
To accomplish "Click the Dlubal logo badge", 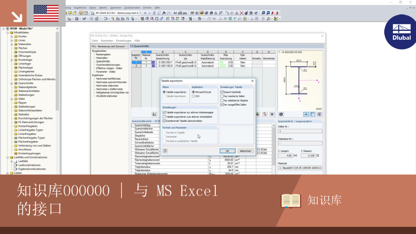I will tap(401, 32).
